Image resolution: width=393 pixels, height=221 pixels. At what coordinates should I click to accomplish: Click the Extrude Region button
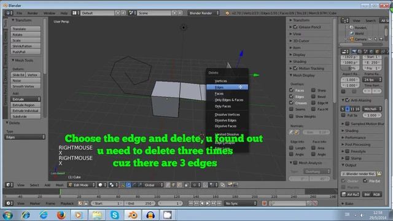pyautogui.click(x=25, y=105)
